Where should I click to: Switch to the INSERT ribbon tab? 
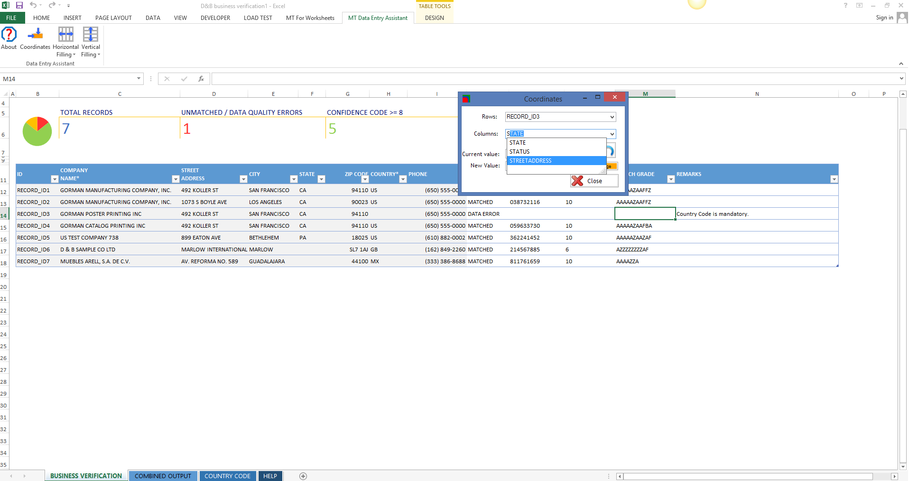(73, 18)
